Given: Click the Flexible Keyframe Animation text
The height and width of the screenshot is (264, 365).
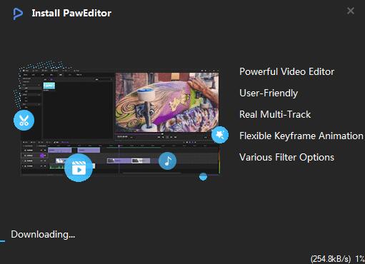Looking at the screenshot, I should tap(301, 136).
